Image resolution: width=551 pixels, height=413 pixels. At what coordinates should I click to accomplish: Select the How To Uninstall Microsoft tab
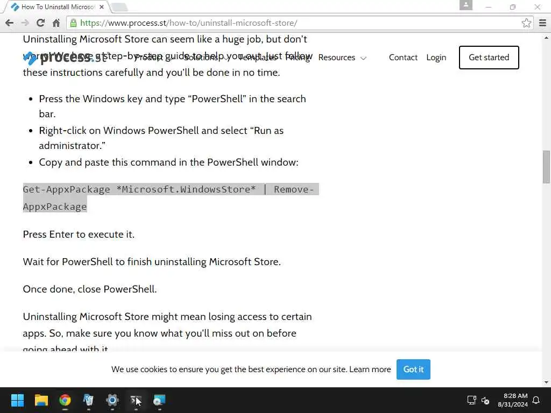tap(57, 6)
